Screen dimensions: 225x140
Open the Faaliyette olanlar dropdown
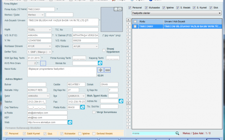(177, 13)
